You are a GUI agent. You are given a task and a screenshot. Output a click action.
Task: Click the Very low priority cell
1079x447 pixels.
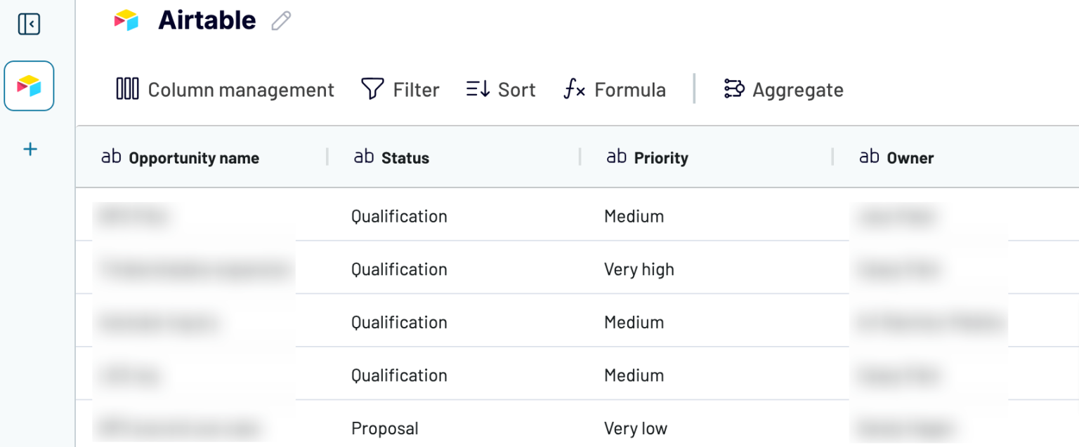[x=635, y=428]
